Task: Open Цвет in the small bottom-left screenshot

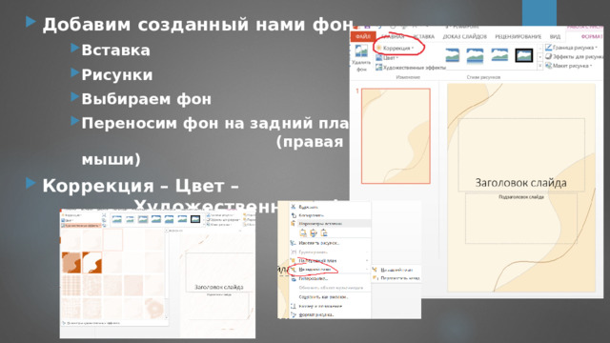Action: pyautogui.click(x=68, y=220)
